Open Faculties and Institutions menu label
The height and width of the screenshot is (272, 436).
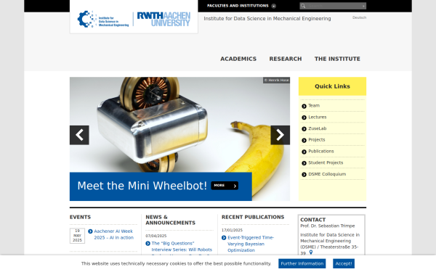pos(238,6)
